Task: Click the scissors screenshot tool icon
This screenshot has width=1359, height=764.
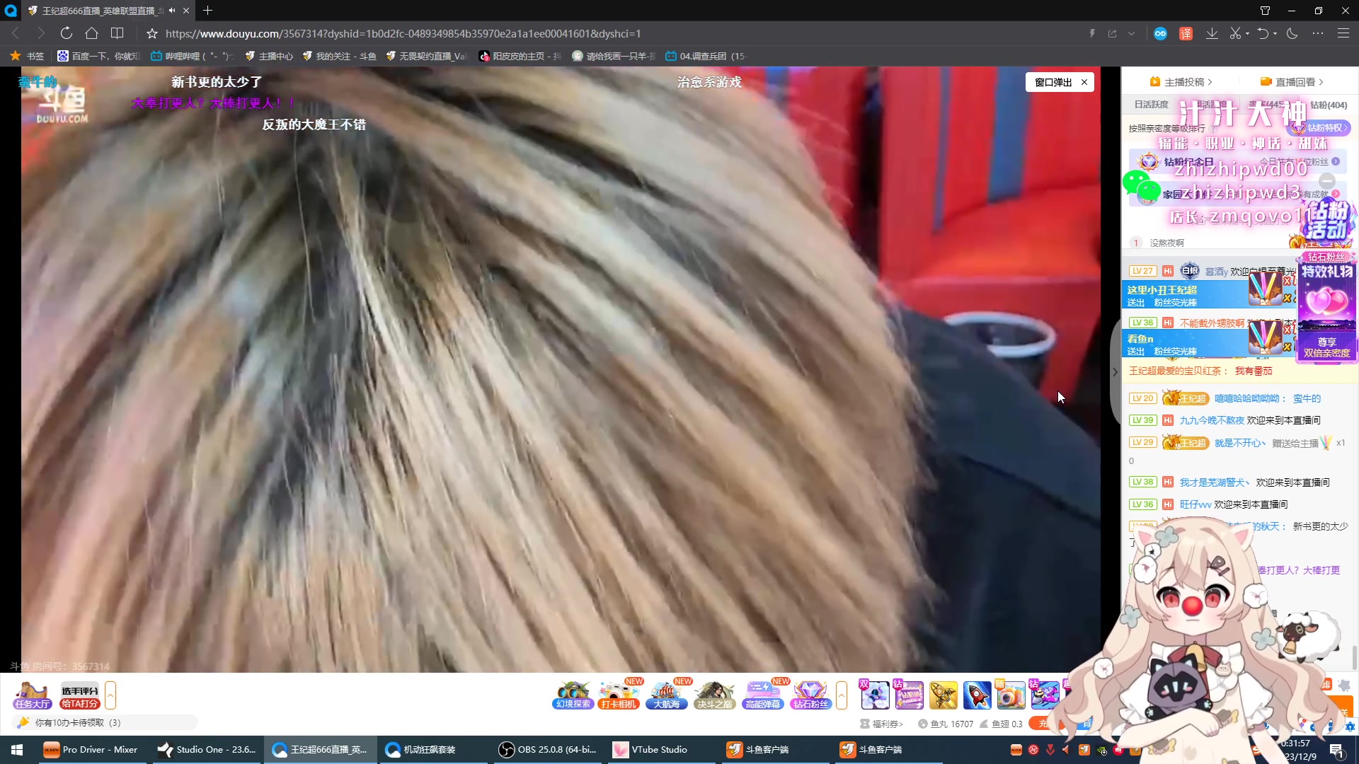Action: (1235, 33)
